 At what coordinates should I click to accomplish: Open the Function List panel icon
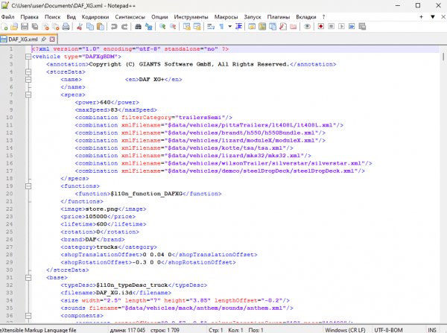[x=283, y=27]
